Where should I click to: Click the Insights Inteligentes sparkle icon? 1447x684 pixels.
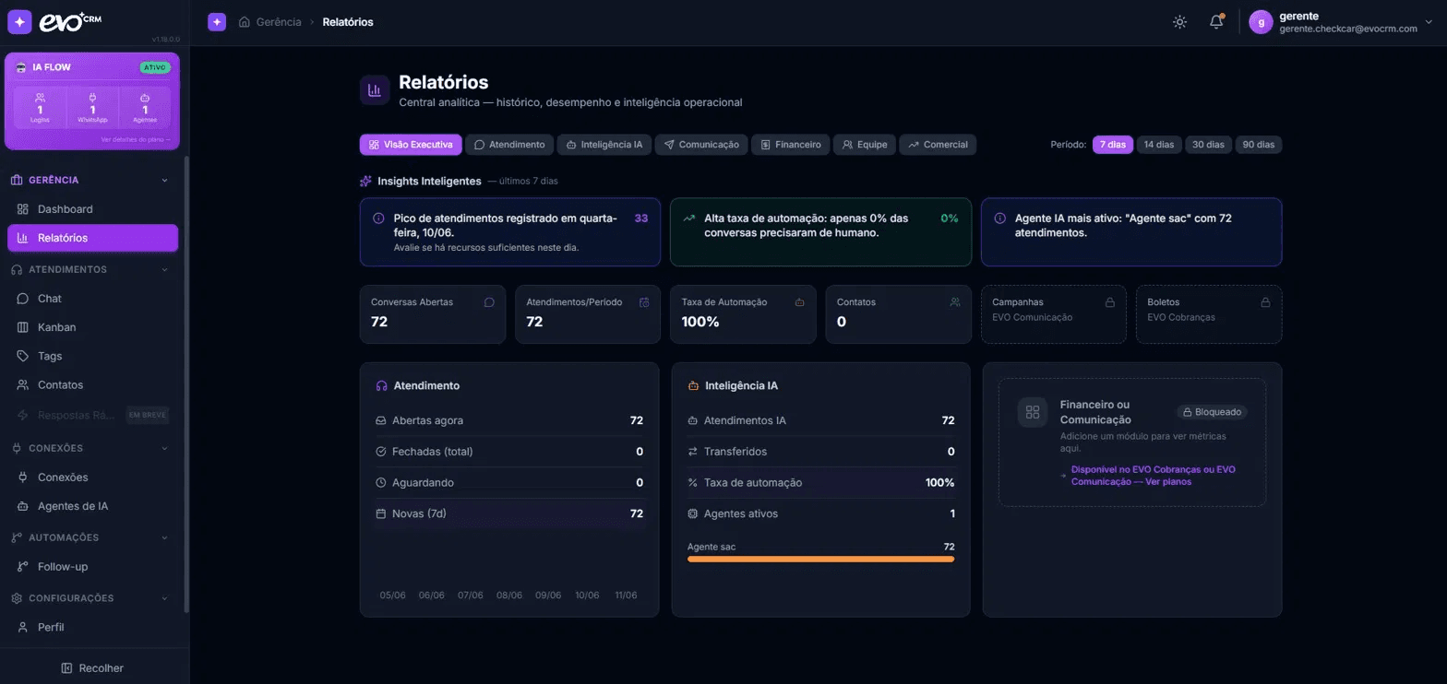point(365,181)
